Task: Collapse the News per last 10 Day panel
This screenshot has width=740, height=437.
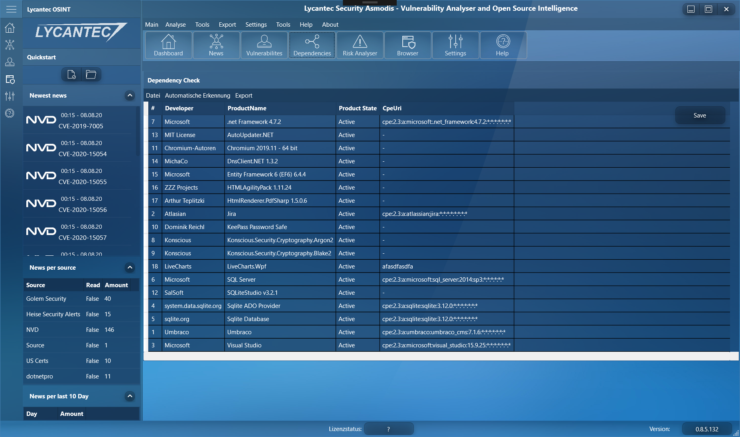Action: click(130, 396)
